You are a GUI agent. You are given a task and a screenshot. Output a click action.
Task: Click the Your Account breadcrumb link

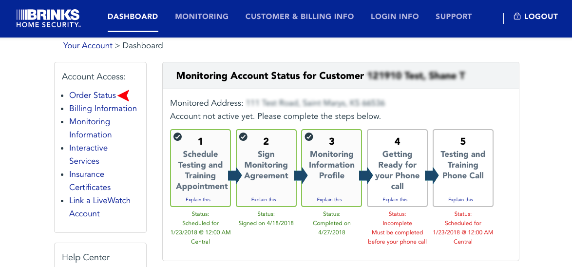[88, 46]
